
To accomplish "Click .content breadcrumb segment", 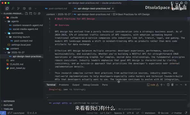I will [51, 14].
